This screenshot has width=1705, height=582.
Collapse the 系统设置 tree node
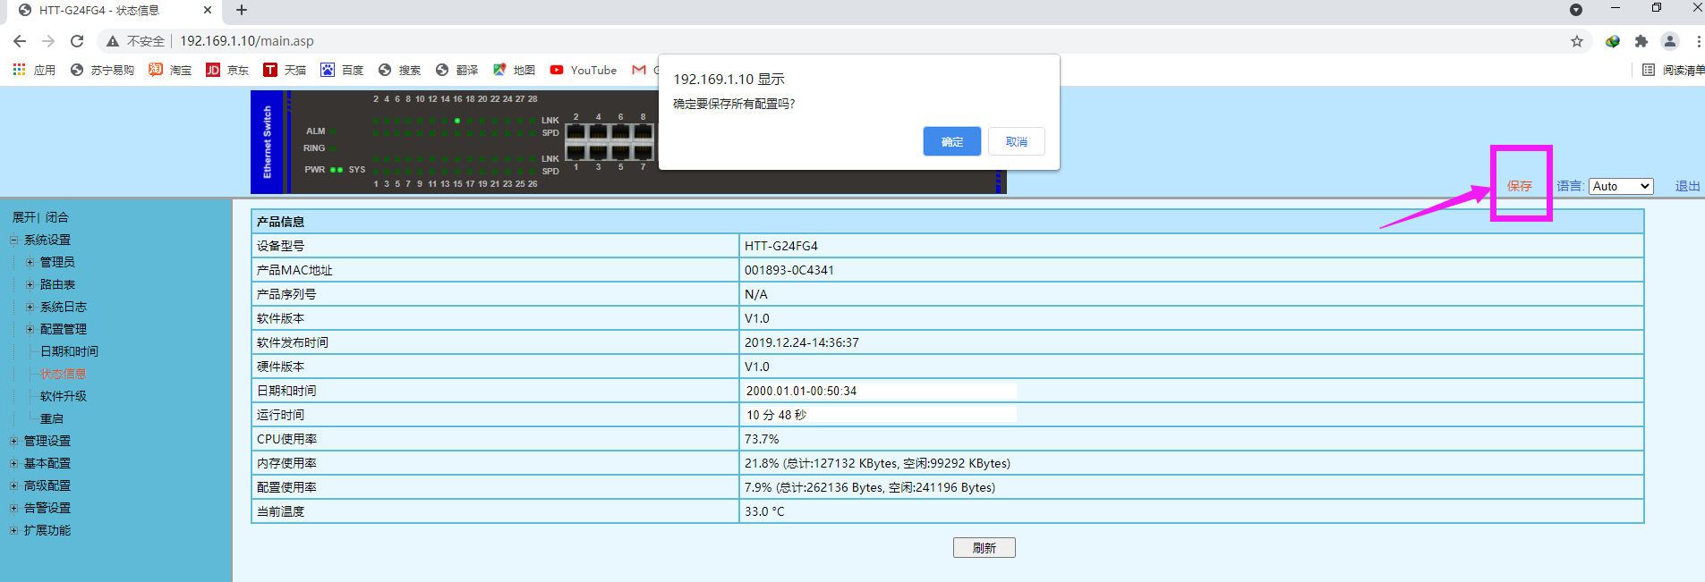13,240
